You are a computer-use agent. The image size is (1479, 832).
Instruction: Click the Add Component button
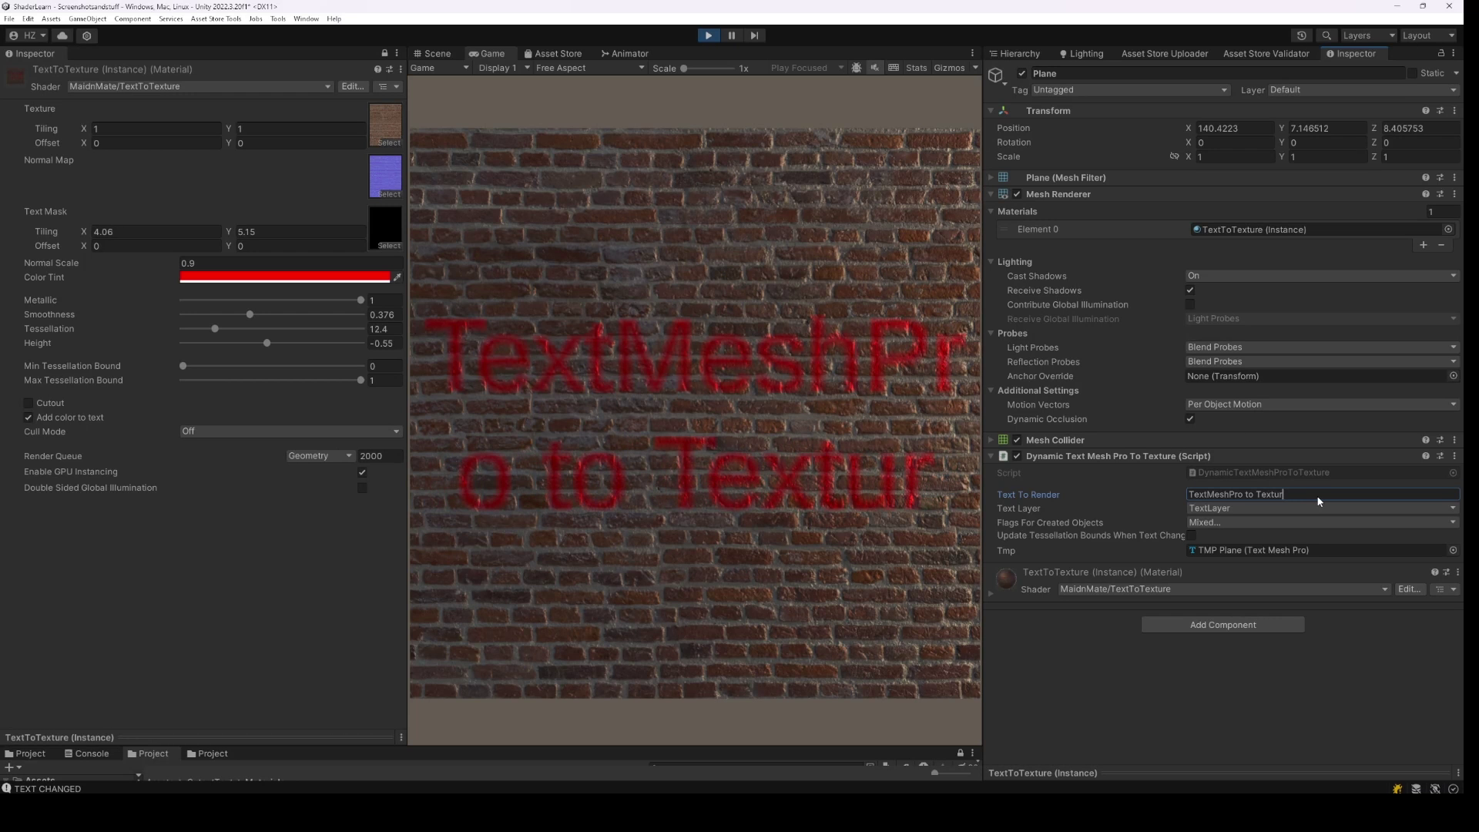(x=1222, y=625)
